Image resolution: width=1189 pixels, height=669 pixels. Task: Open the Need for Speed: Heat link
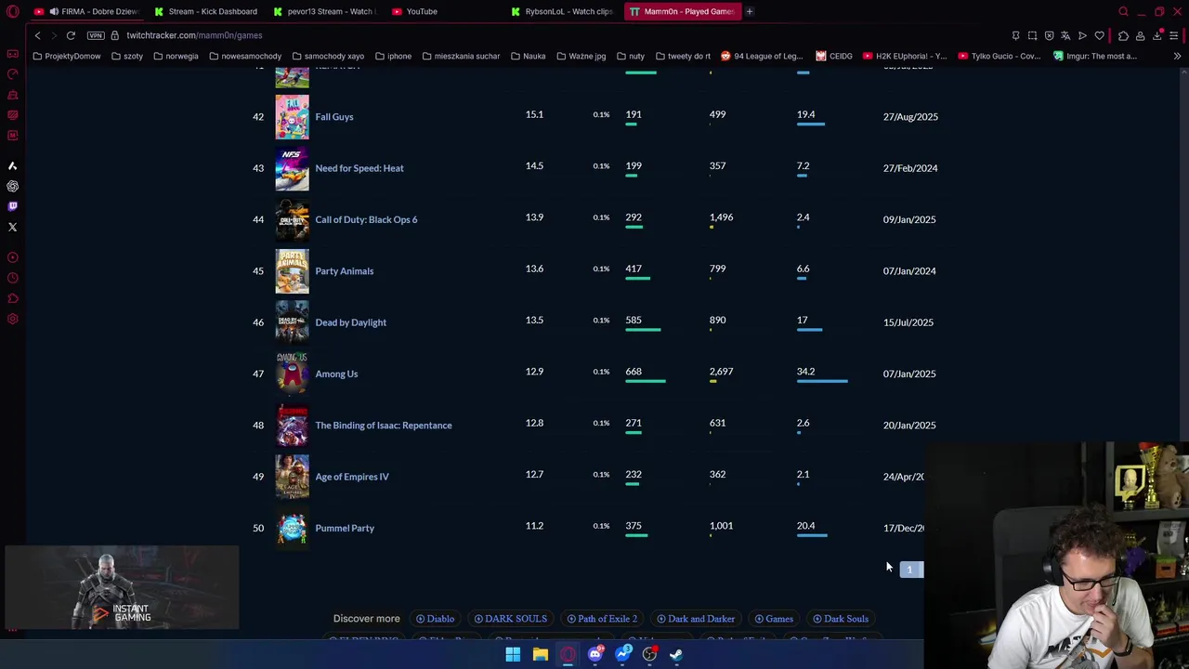tap(359, 168)
